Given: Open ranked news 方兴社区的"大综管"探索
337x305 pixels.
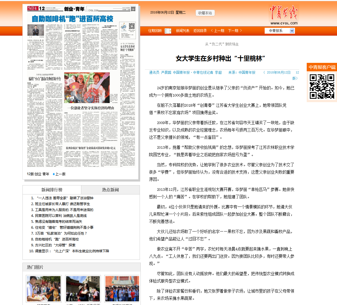Looking at the screenshot, I should [55, 245].
